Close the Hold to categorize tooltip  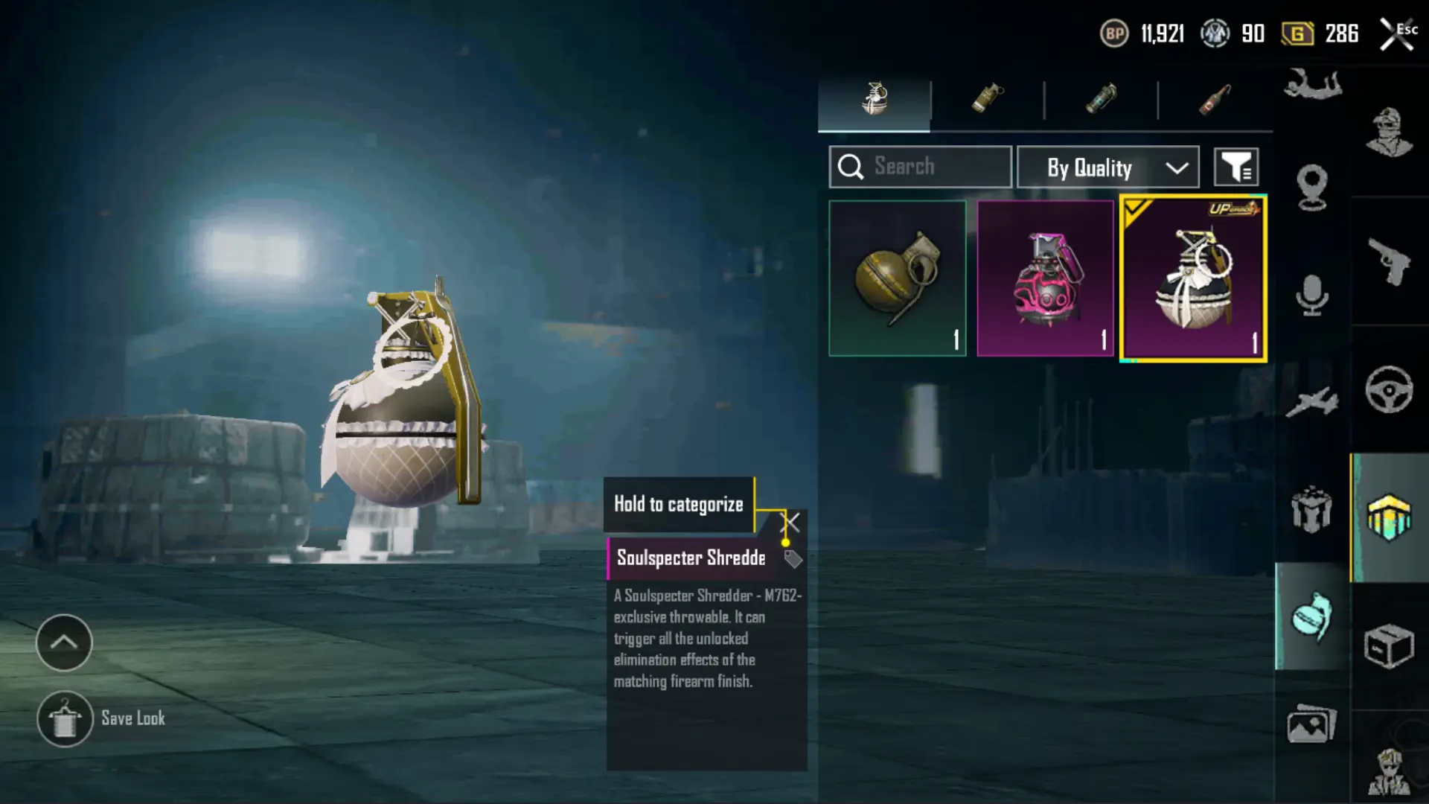click(790, 523)
